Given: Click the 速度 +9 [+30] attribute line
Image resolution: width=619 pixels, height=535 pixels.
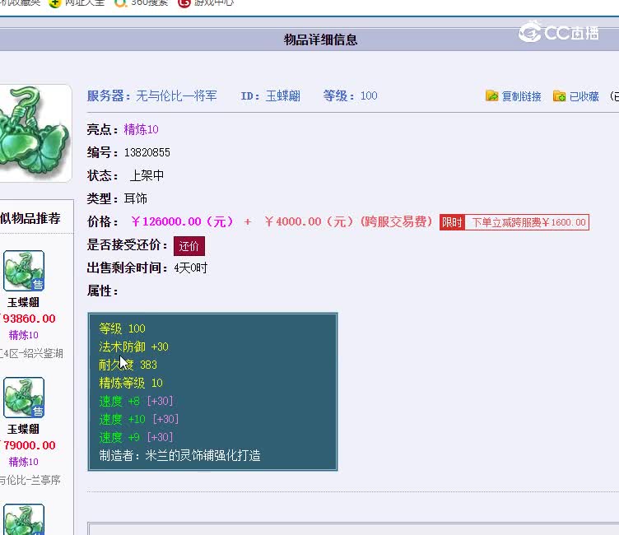Looking at the screenshot, I should [x=136, y=438].
